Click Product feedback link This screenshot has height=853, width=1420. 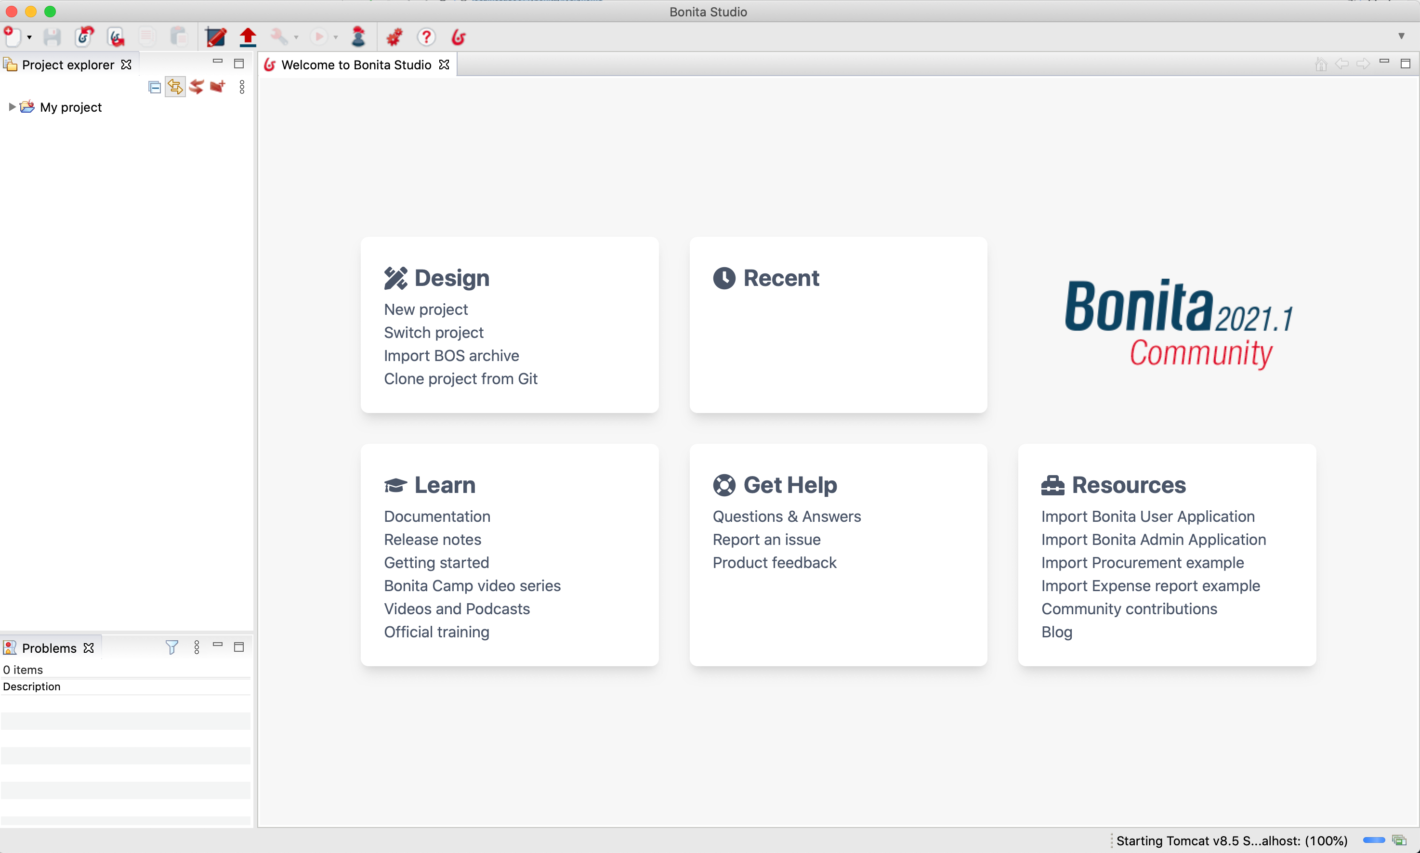point(775,562)
